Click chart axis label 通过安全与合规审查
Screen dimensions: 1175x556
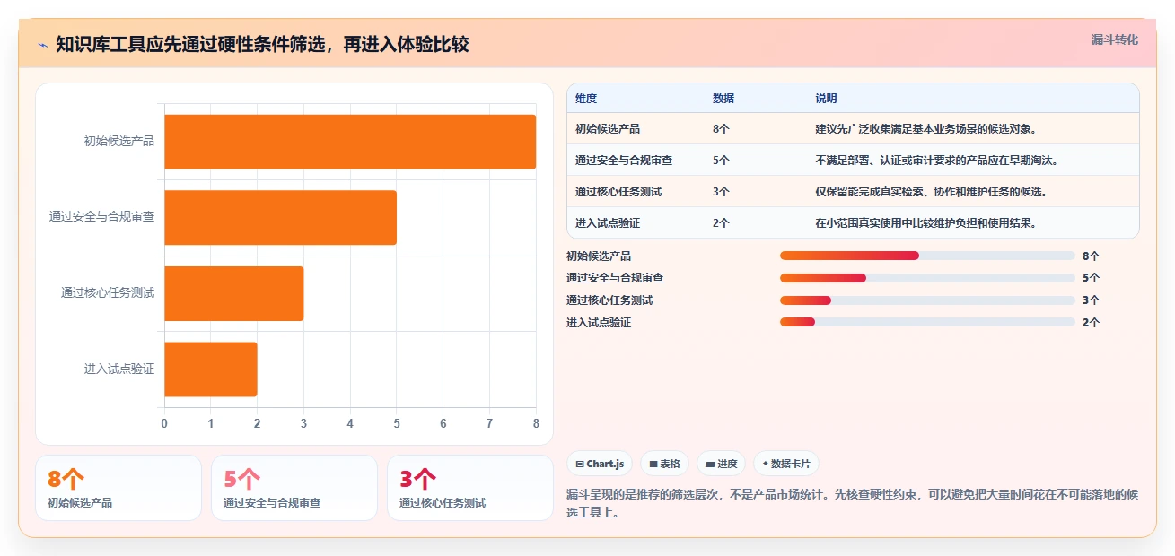pyautogui.click(x=102, y=217)
